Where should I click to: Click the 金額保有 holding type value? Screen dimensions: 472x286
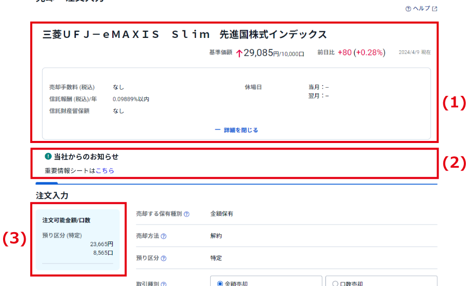pyautogui.click(x=221, y=214)
